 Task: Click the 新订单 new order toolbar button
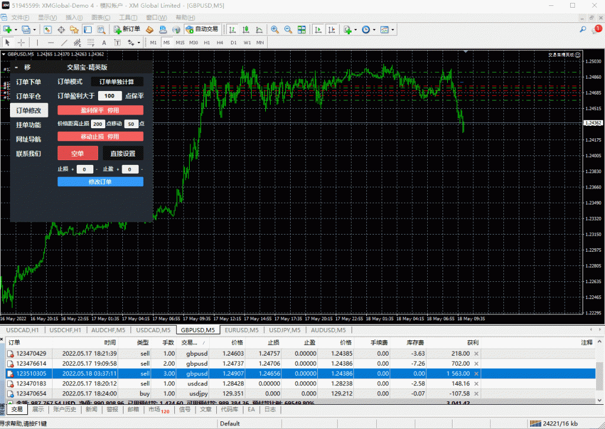(x=126, y=30)
